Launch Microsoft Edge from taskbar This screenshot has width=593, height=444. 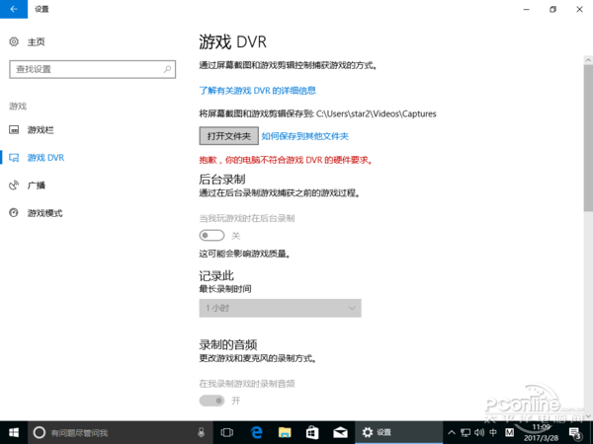[256, 432]
